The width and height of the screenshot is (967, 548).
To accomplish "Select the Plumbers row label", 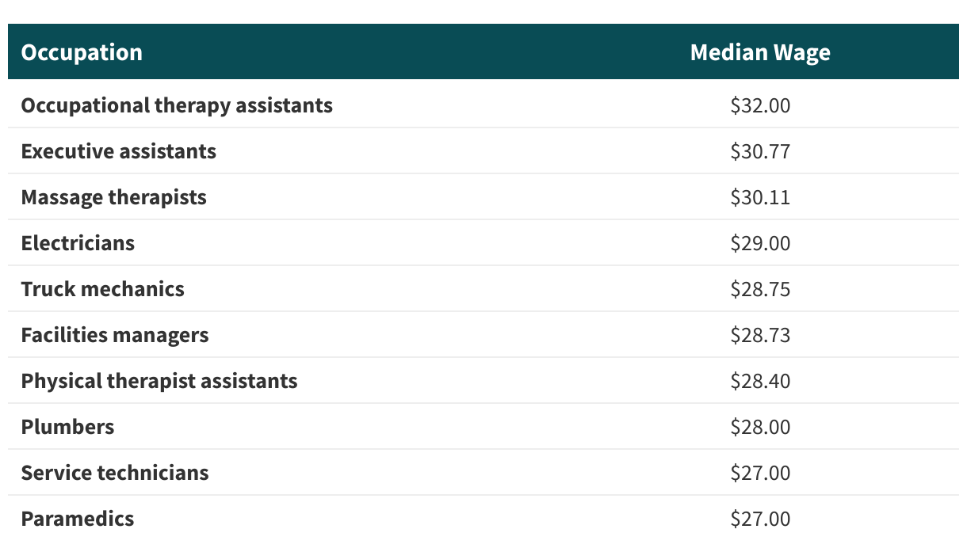I will point(67,427).
